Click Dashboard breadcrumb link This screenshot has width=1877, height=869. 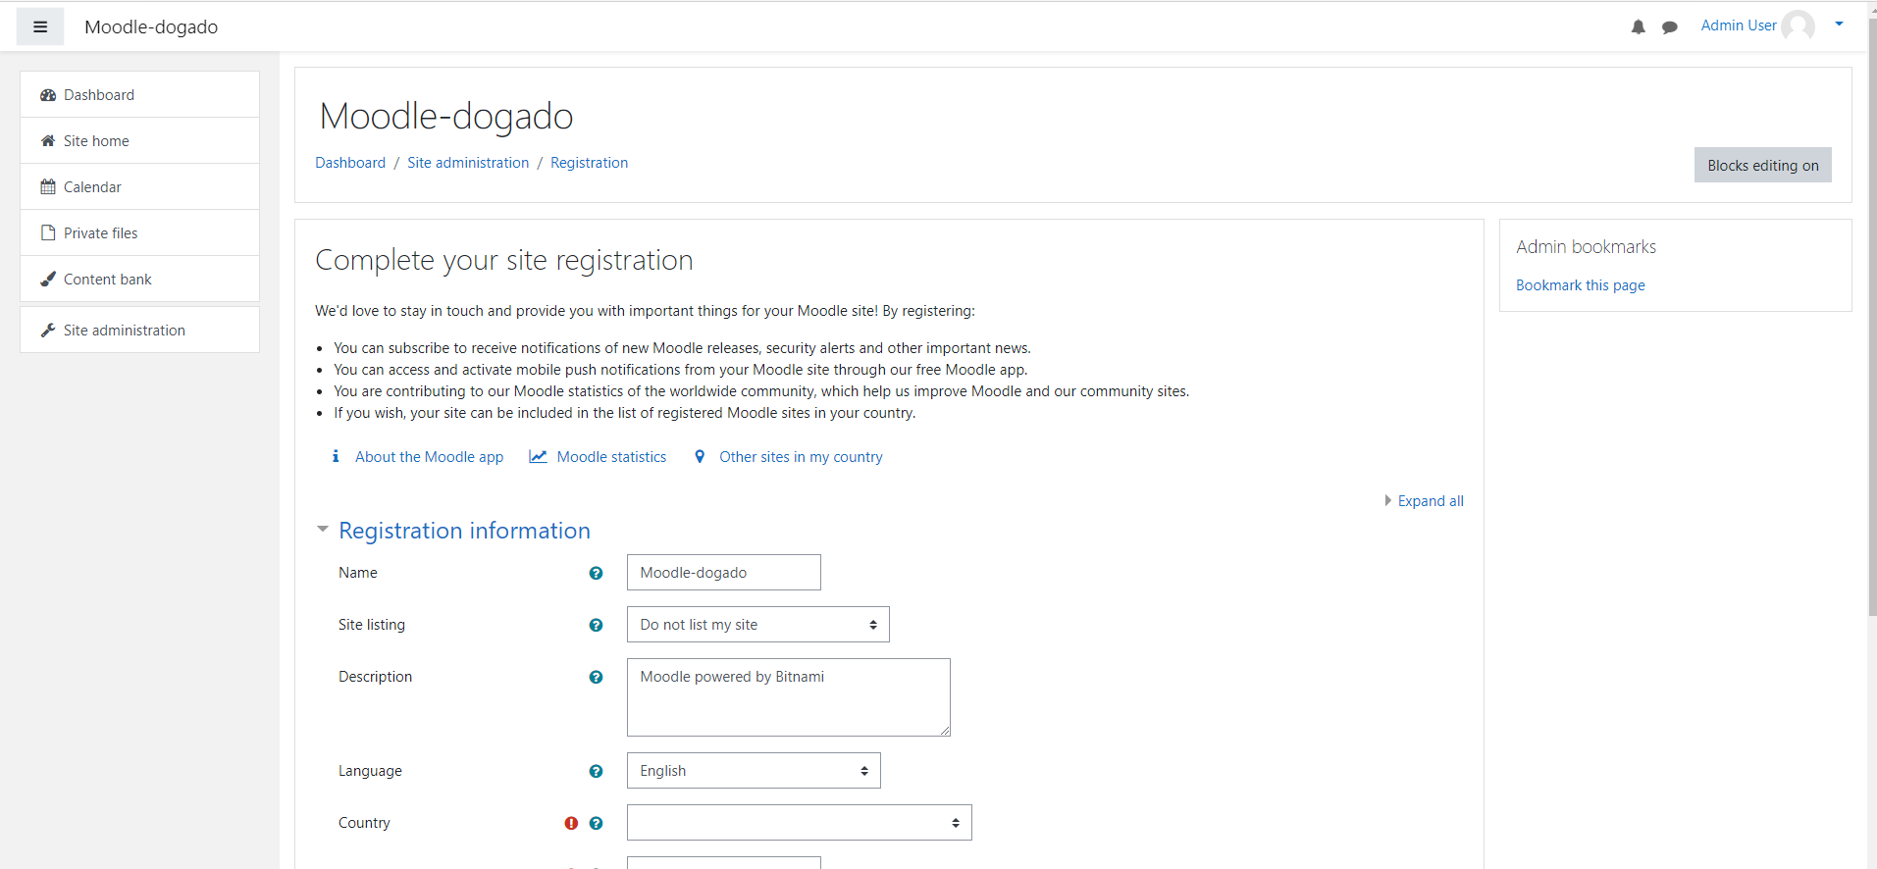coord(350,163)
